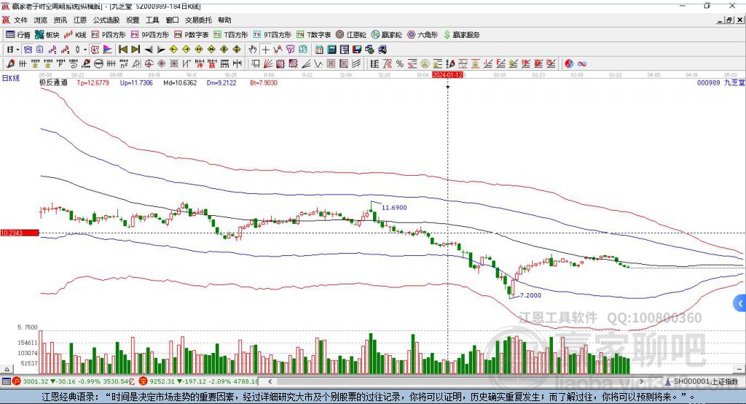Click the colorful flag indicator icon
Viewport: 746px width, 404px height.
tap(108, 50)
